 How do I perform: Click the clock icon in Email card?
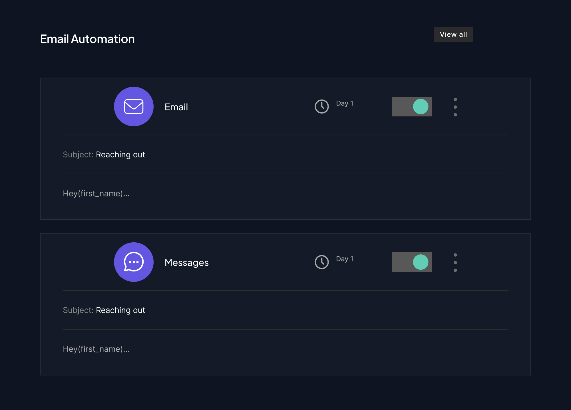[x=322, y=107]
